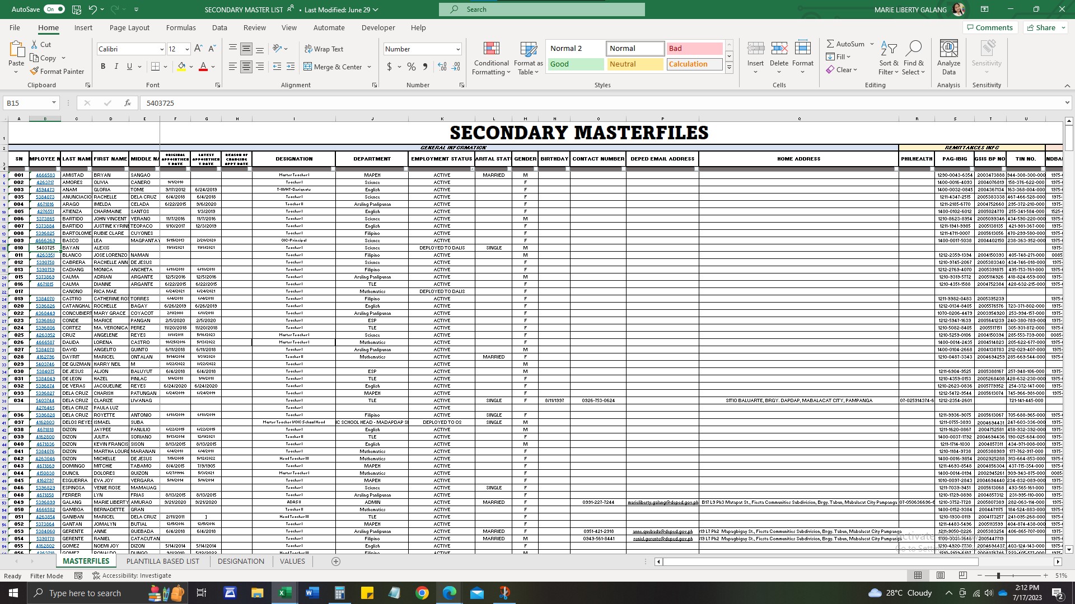Open the Page Layout ribbon tab
The height and width of the screenshot is (604, 1075).
click(x=129, y=27)
